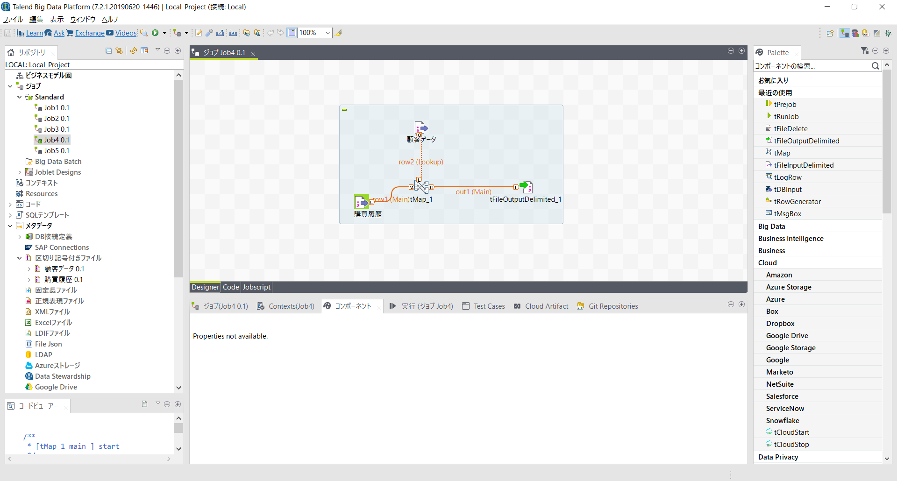The width and height of the screenshot is (897, 481).
Task: Click the redo arrow in toolbar
Action: [x=280, y=33]
